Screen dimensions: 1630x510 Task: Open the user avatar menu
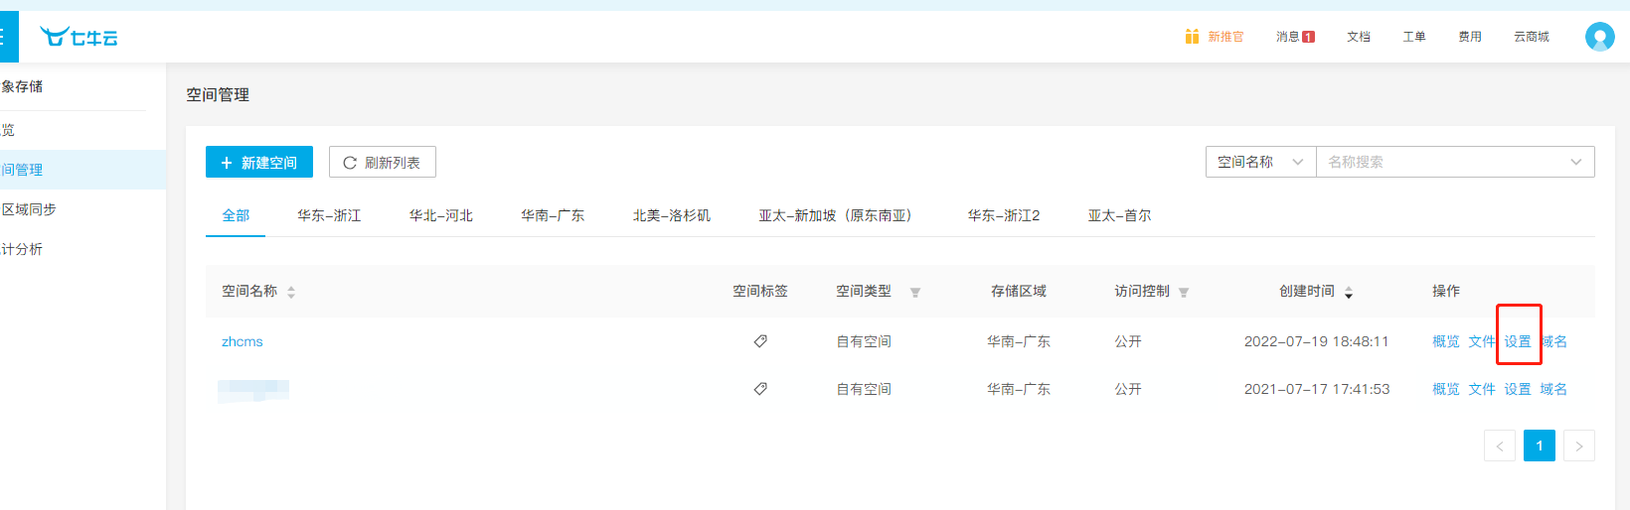[1599, 37]
